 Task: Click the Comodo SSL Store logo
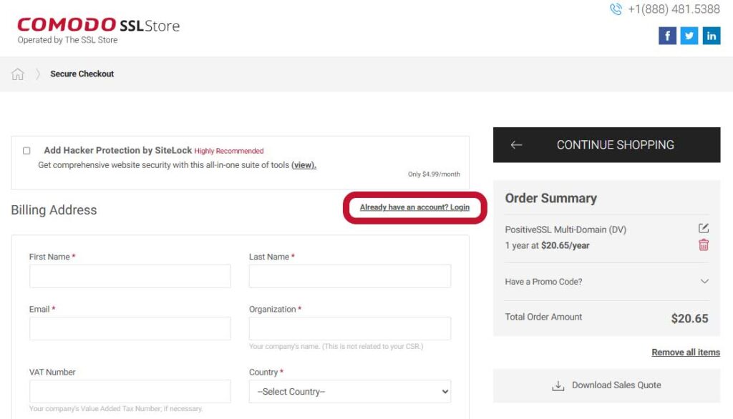(99, 30)
